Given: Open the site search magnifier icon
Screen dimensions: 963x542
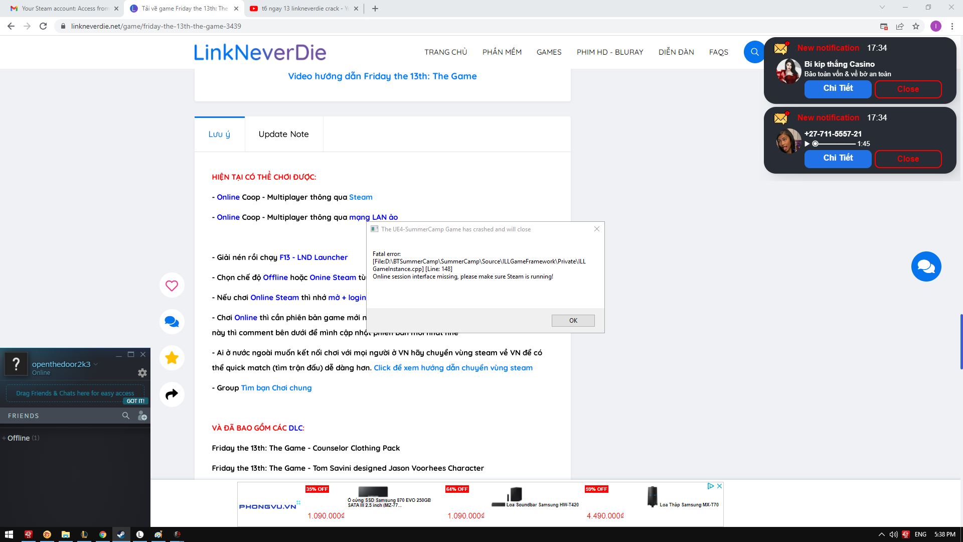Looking at the screenshot, I should coord(754,52).
